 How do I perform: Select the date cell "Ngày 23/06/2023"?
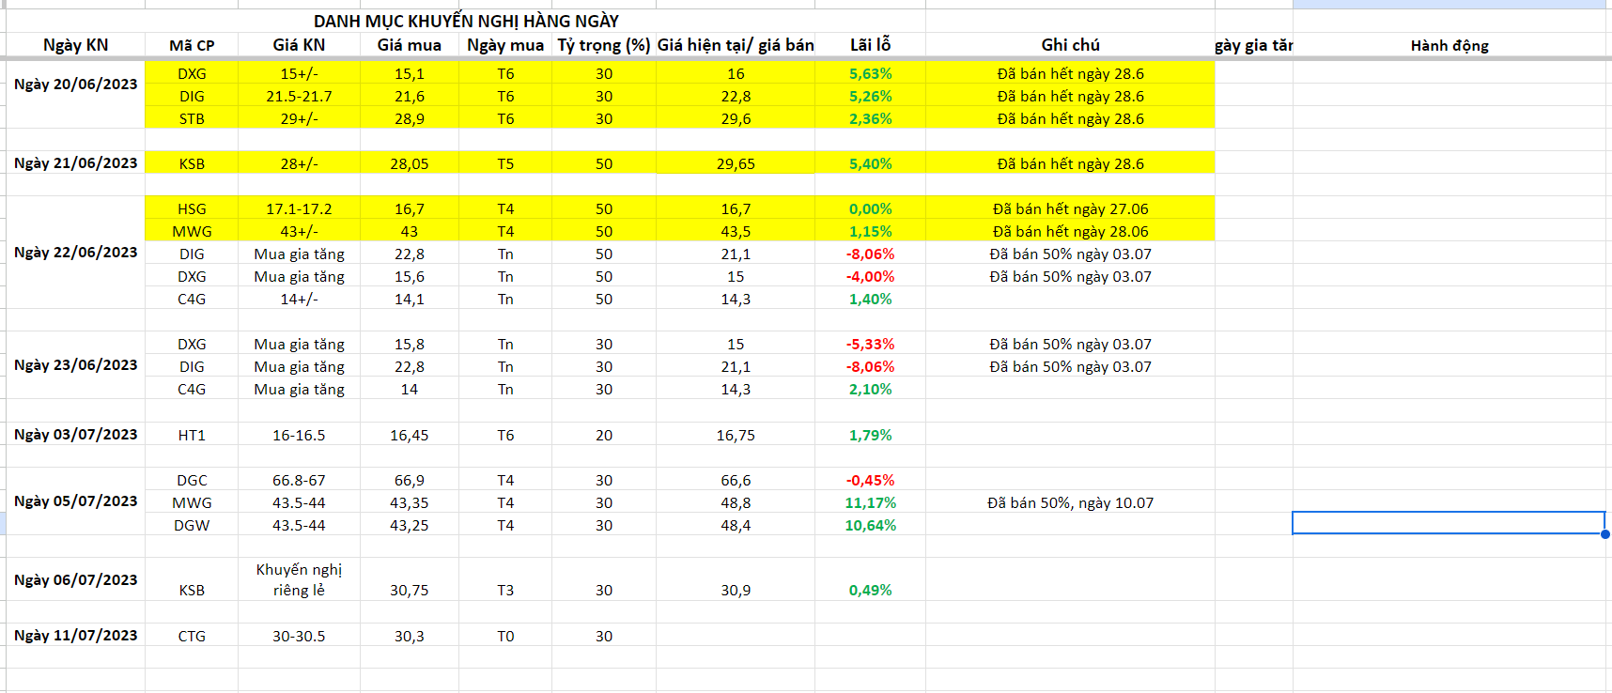click(x=75, y=365)
